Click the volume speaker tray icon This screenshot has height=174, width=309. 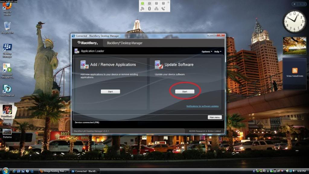[x=294, y=171]
